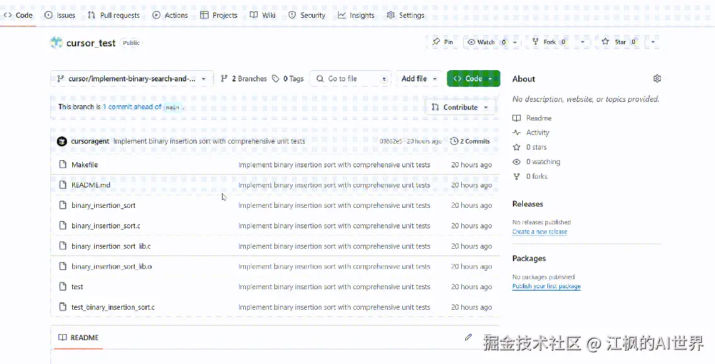
Task: Focus the Go to file search field
Action: click(x=351, y=79)
